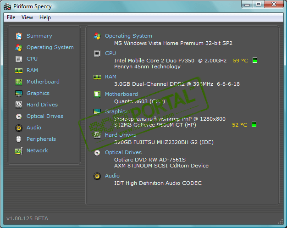Click the window resize grip in corner
The image size is (287, 228).
tap(281, 222)
